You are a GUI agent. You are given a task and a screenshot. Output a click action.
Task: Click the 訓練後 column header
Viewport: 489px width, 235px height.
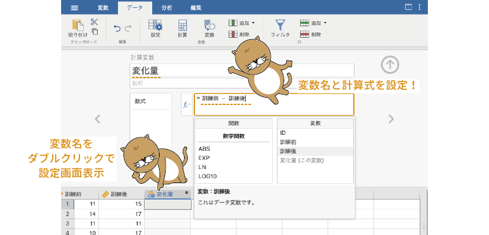coord(121,194)
